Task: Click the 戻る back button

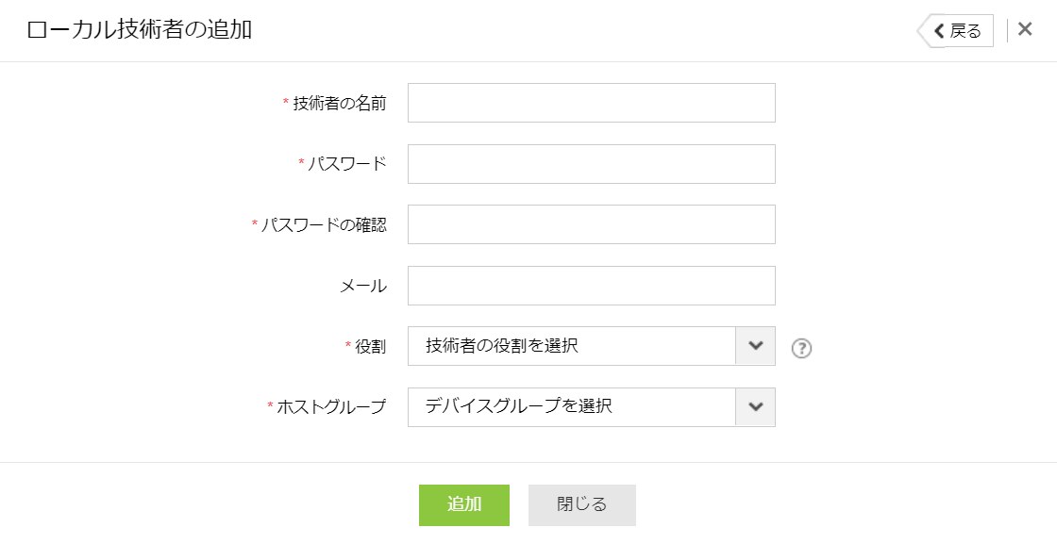Action: pyautogui.click(x=958, y=31)
